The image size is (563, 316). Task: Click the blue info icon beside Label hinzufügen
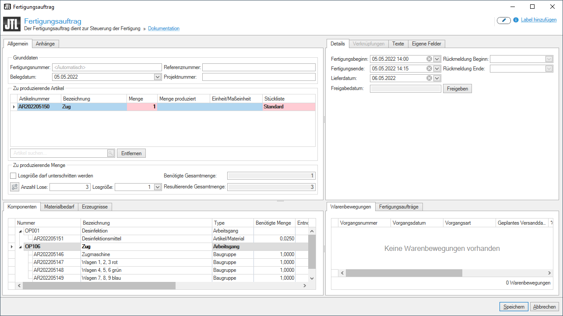pyautogui.click(x=516, y=20)
